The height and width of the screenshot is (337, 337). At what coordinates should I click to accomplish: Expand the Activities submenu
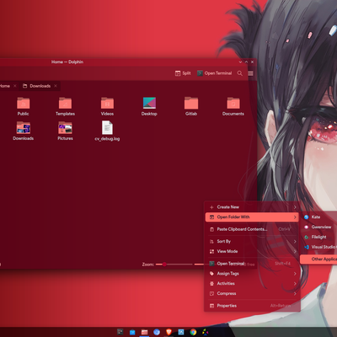(x=252, y=284)
